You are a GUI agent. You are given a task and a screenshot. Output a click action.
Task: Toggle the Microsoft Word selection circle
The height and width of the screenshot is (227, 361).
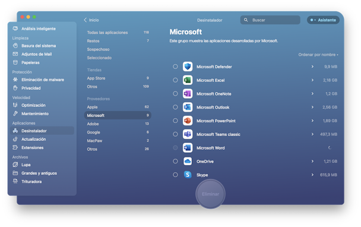[175, 148]
